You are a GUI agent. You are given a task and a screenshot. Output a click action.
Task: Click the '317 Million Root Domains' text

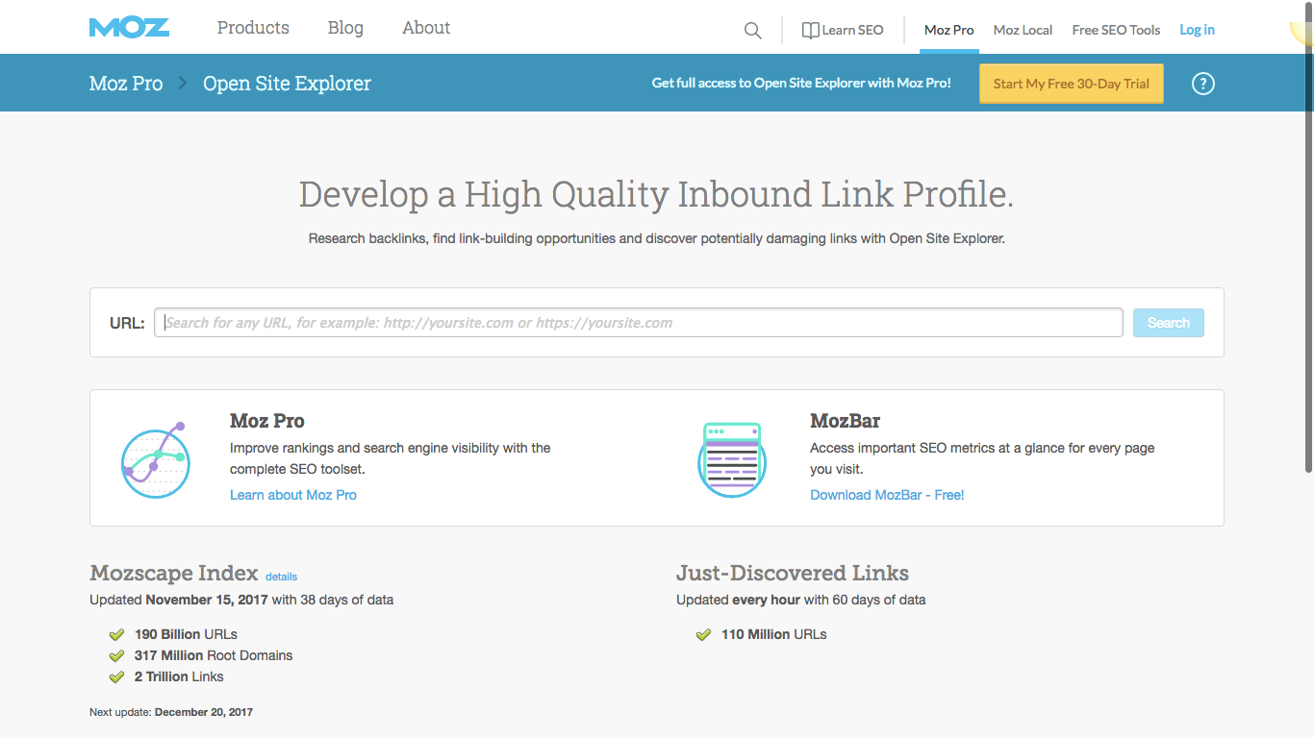click(214, 655)
